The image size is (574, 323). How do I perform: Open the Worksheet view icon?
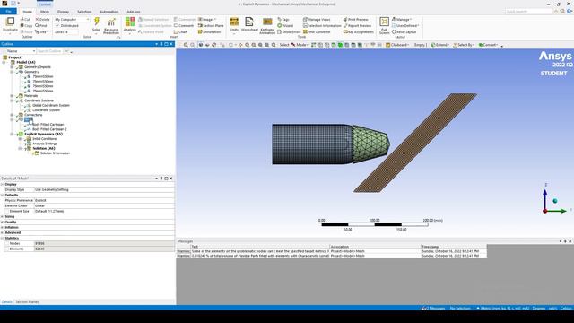click(249, 22)
